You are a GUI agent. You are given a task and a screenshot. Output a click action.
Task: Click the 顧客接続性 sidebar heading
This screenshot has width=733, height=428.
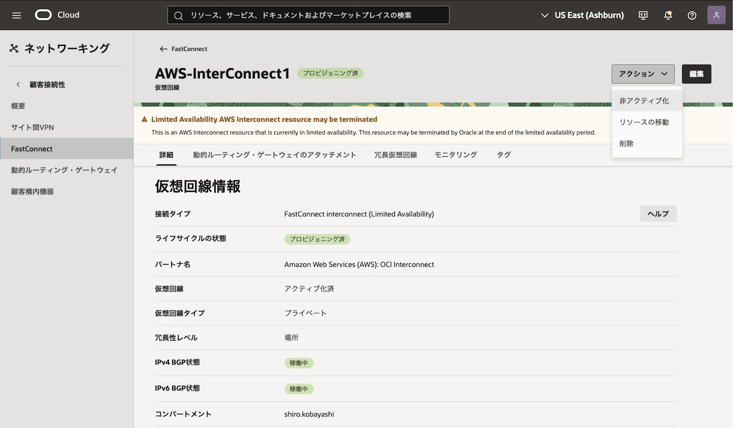tap(47, 84)
